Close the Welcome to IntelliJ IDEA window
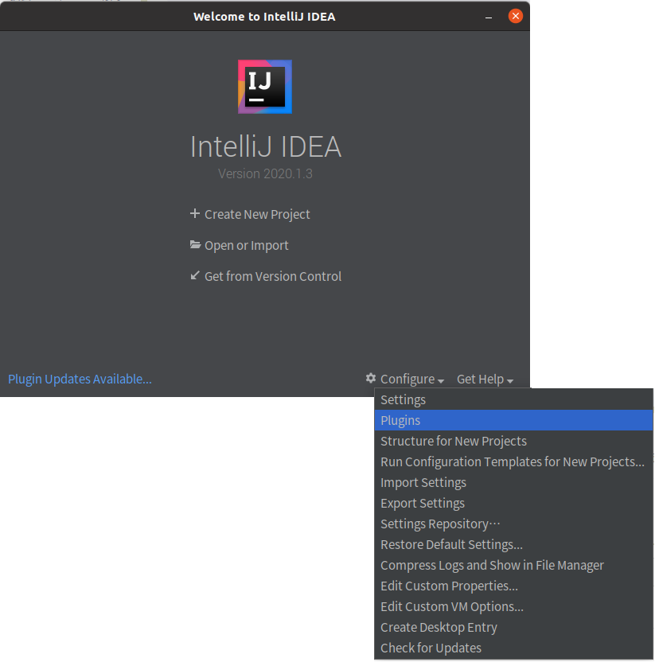Image resolution: width=655 pixels, height=662 pixels. coord(515,16)
